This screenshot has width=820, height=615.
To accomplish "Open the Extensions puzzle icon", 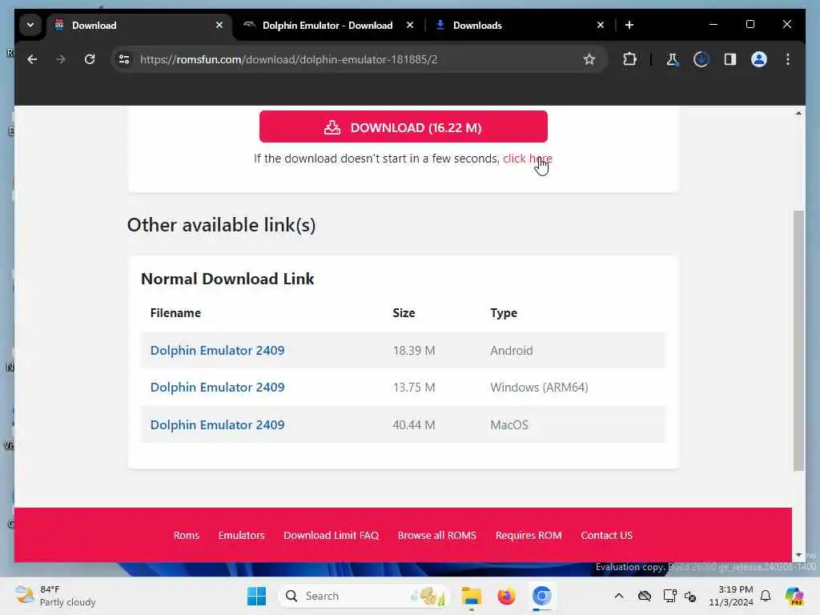I will pos(629,59).
